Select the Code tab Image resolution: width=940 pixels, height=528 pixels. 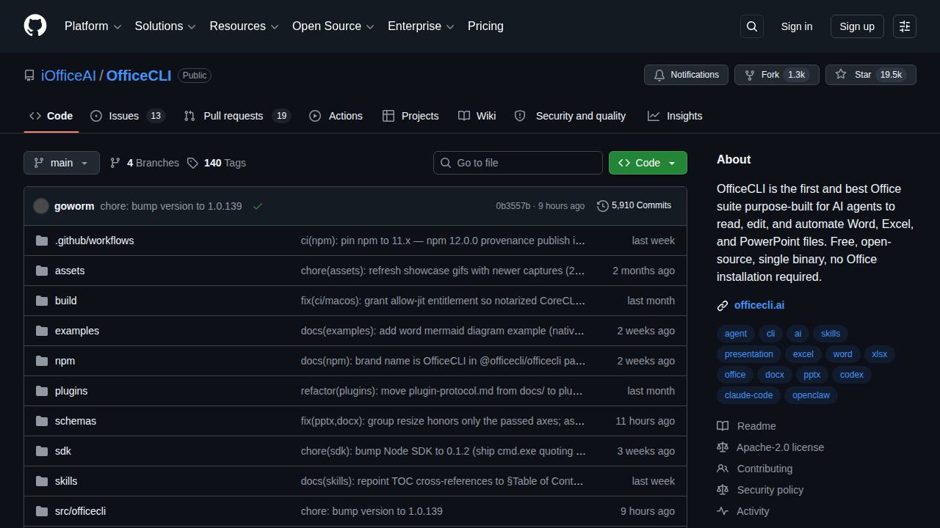51,116
